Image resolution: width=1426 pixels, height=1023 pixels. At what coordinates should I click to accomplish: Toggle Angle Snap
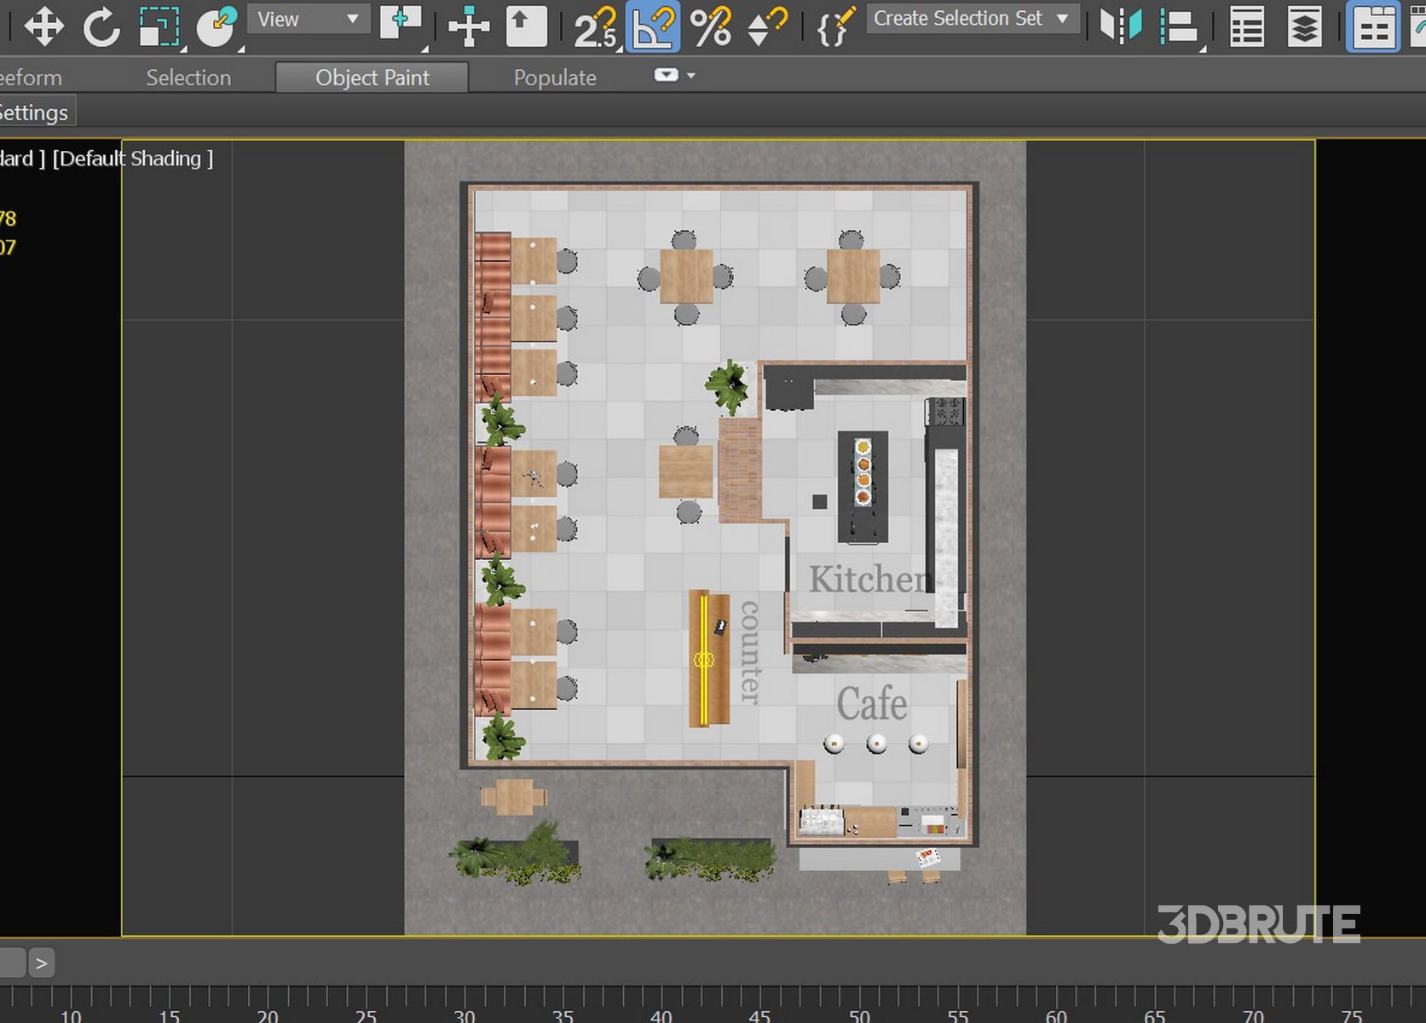click(653, 26)
